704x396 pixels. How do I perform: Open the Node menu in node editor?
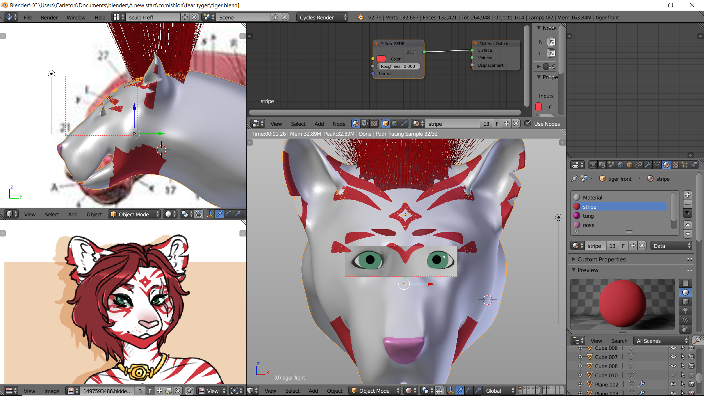[x=339, y=124]
